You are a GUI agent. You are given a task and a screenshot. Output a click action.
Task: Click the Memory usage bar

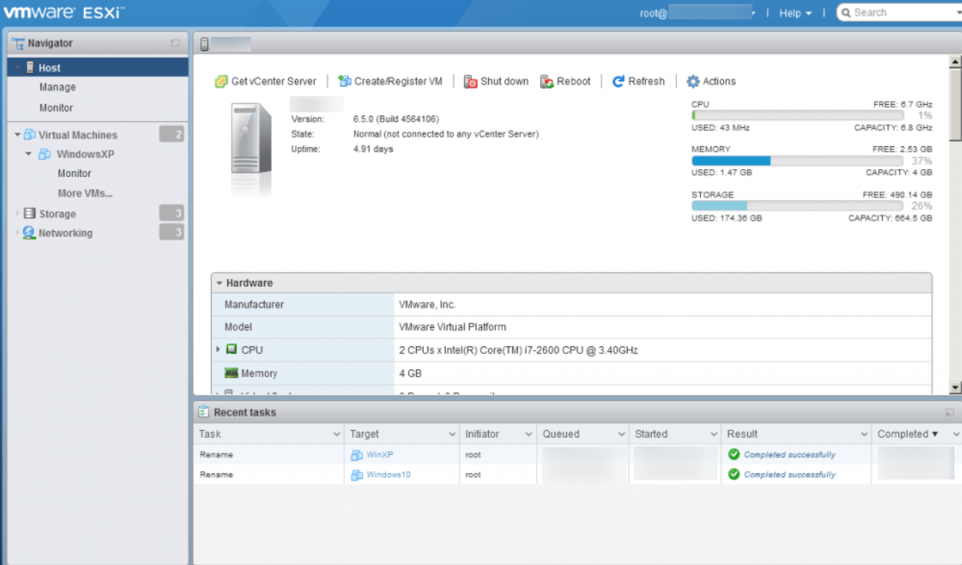click(x=797, y=161)
